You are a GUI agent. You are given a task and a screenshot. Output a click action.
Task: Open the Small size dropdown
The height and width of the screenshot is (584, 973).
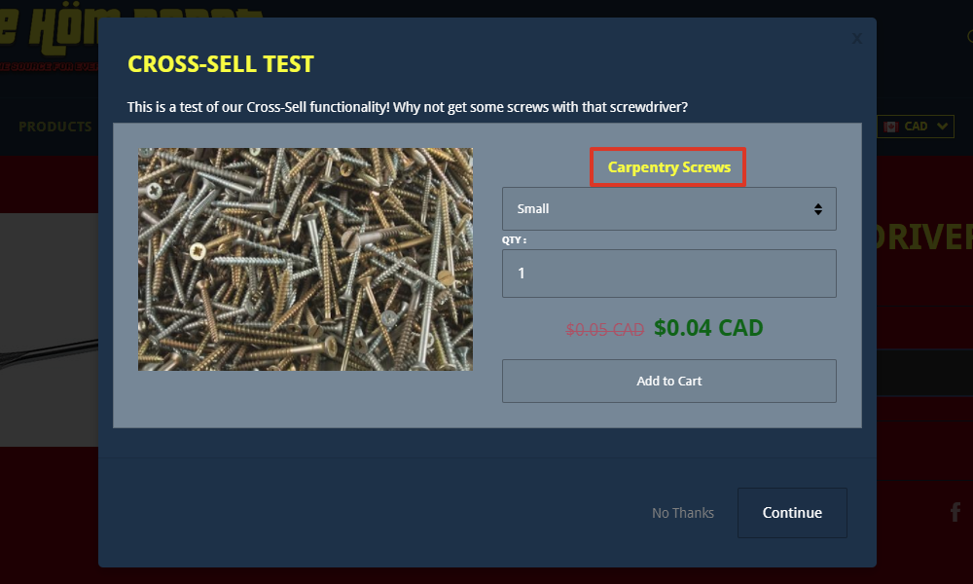tap(669, 209)
